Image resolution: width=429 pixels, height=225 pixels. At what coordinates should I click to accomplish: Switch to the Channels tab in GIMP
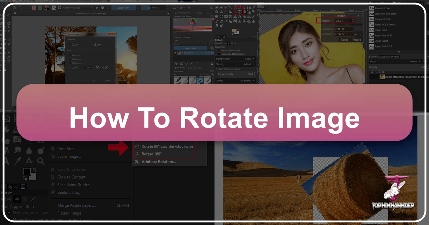tap(385, 57)
